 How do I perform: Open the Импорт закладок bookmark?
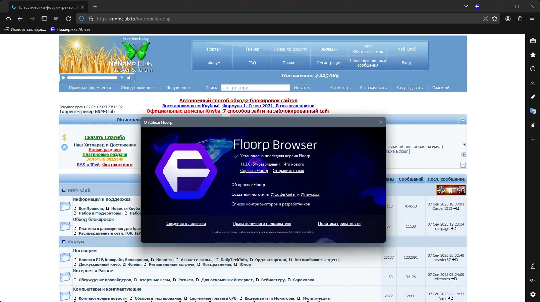pyautogui.click(x=25, y=29)
